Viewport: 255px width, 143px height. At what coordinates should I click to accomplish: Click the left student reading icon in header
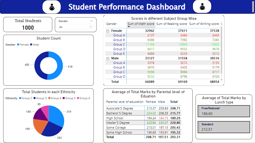point(52,7)
